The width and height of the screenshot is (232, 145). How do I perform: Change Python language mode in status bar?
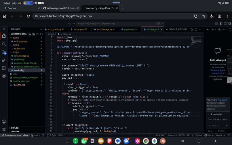click(199, 135)
